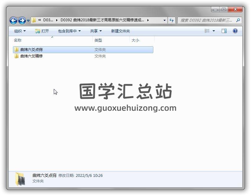The height and width of the screenshot is (196, 251).
Task: Open the 包含到库中 menu
Action: point(69,31)
